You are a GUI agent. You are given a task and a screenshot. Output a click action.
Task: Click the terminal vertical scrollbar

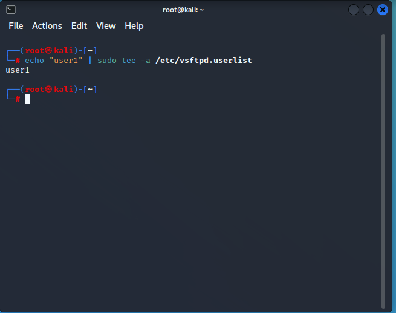383,171
